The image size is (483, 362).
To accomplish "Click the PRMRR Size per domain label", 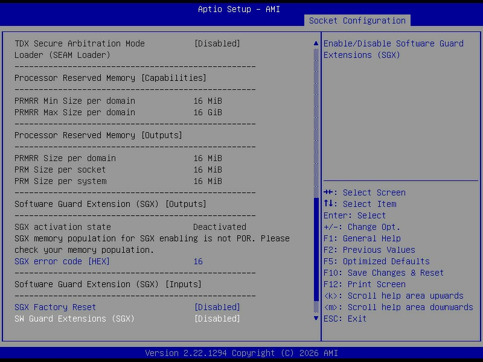I will 65,158.
